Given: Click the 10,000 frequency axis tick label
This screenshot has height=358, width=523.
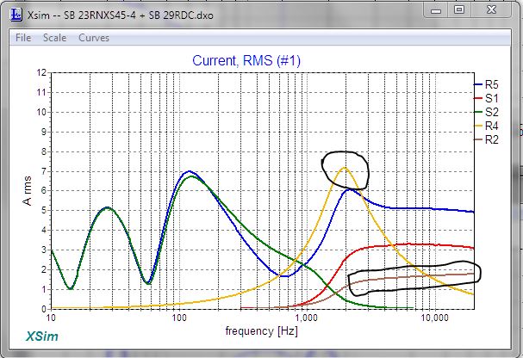Looking at the screenshot, I should (434, 318).
